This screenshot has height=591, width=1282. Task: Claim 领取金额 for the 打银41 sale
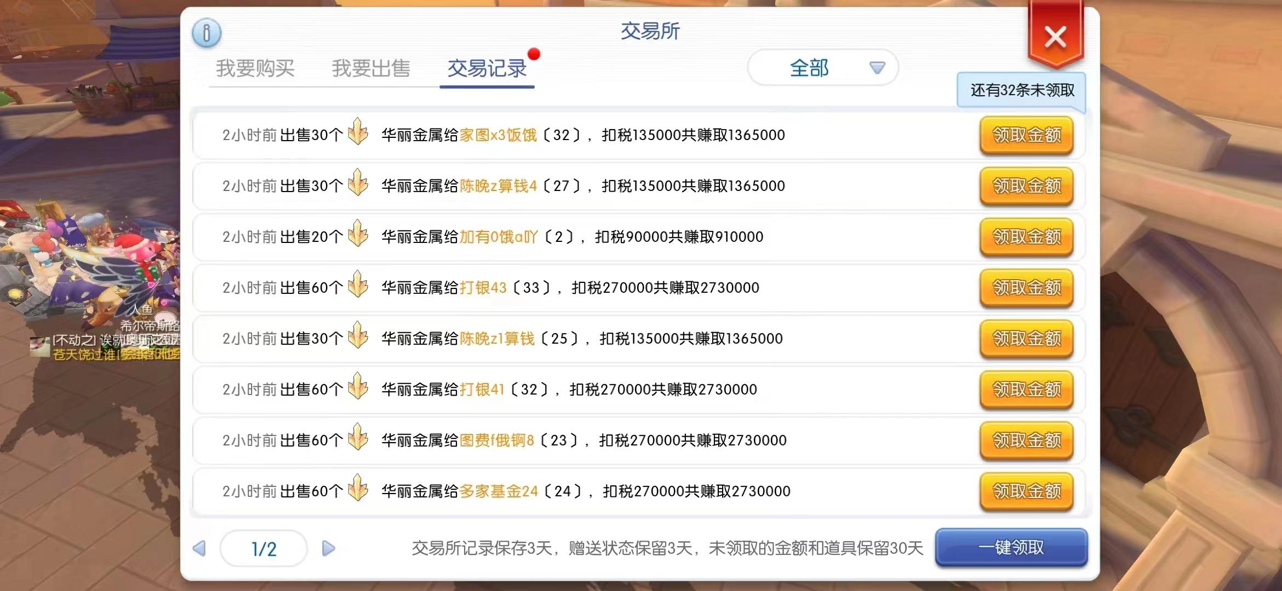(1027, 390)
